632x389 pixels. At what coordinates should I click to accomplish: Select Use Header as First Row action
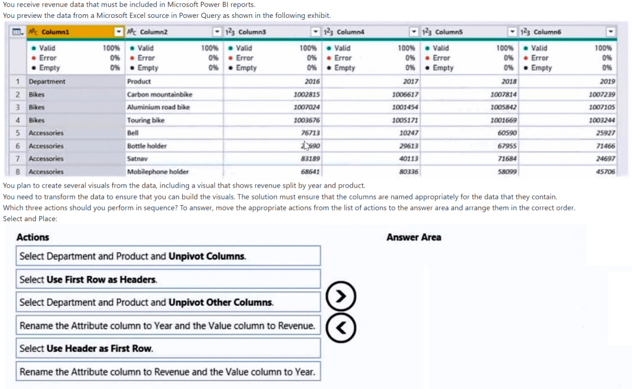tap(168, 348)
